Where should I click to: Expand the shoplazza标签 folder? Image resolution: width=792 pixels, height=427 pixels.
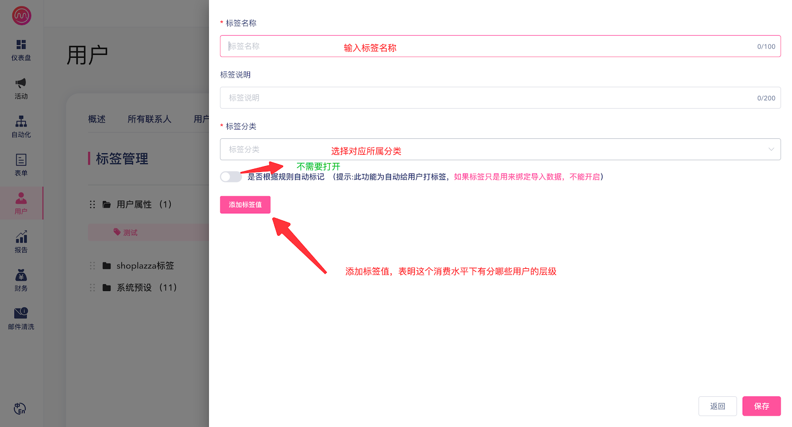[145, 266]
